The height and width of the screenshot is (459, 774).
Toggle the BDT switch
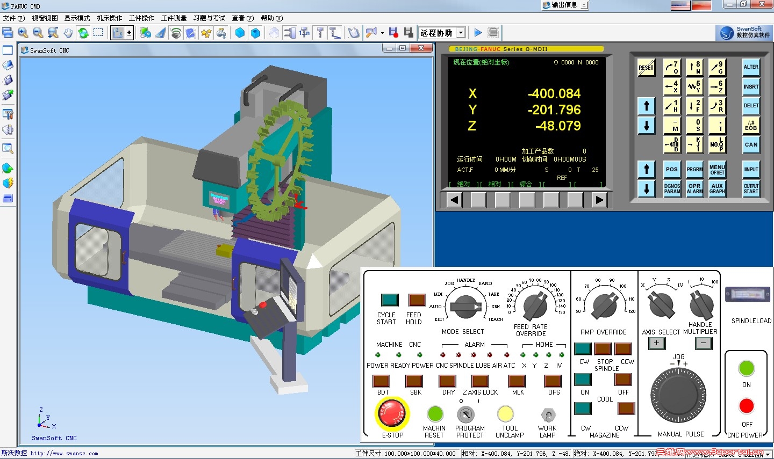pos(381,381)
